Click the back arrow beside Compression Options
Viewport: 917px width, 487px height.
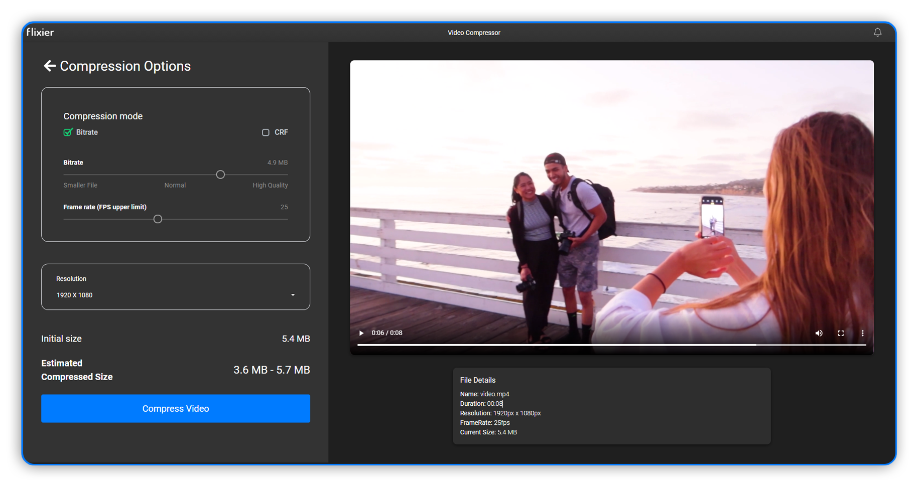[x=49, y=66]
